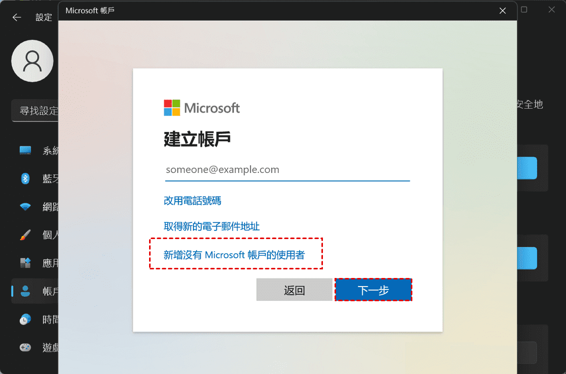Screen dimensions: 566x374
Task: Click the 設定 title text in Settings window
Action: (x=43, y=17)
